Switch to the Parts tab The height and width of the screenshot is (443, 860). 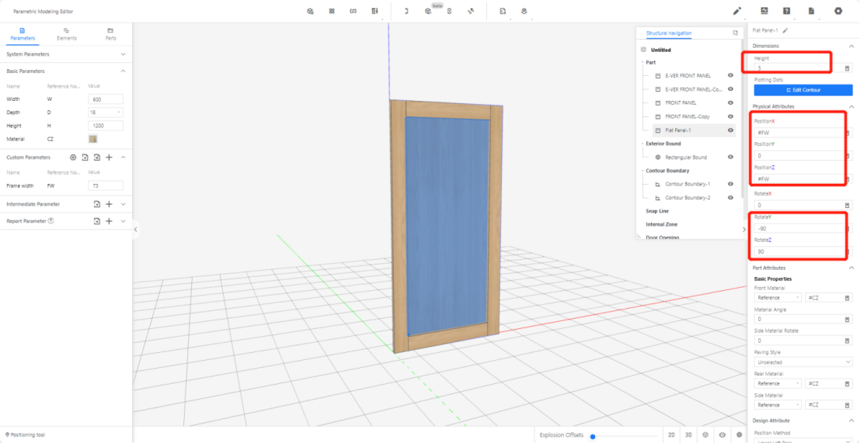coord(111,33)
